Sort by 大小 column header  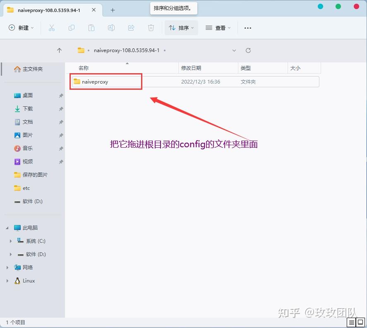(295, 68)
